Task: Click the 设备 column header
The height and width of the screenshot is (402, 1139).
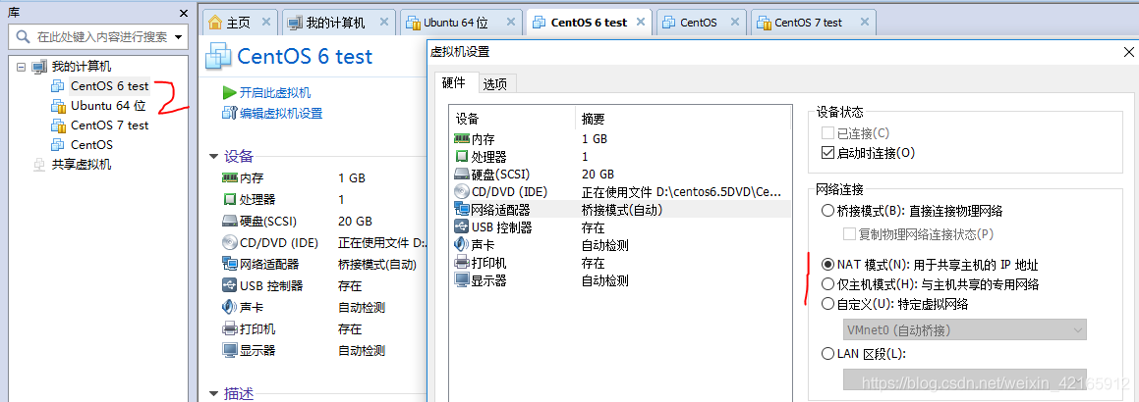Action: click(514, 119)
